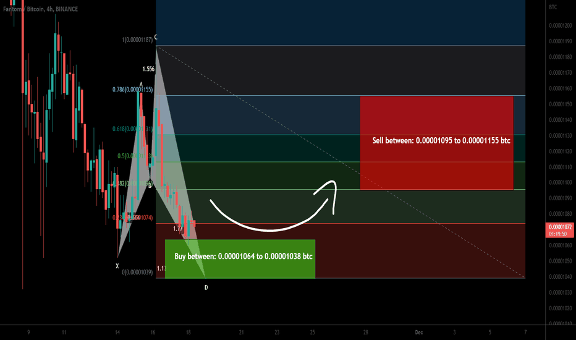The width and height of the screenshot is (576, 340).
Task: Click the date label 28 on the time axis
Action: coord(365,333)
